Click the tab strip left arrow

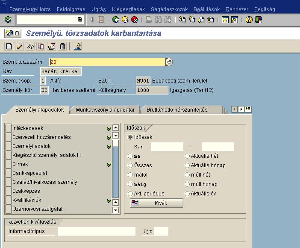click(234, 109)
